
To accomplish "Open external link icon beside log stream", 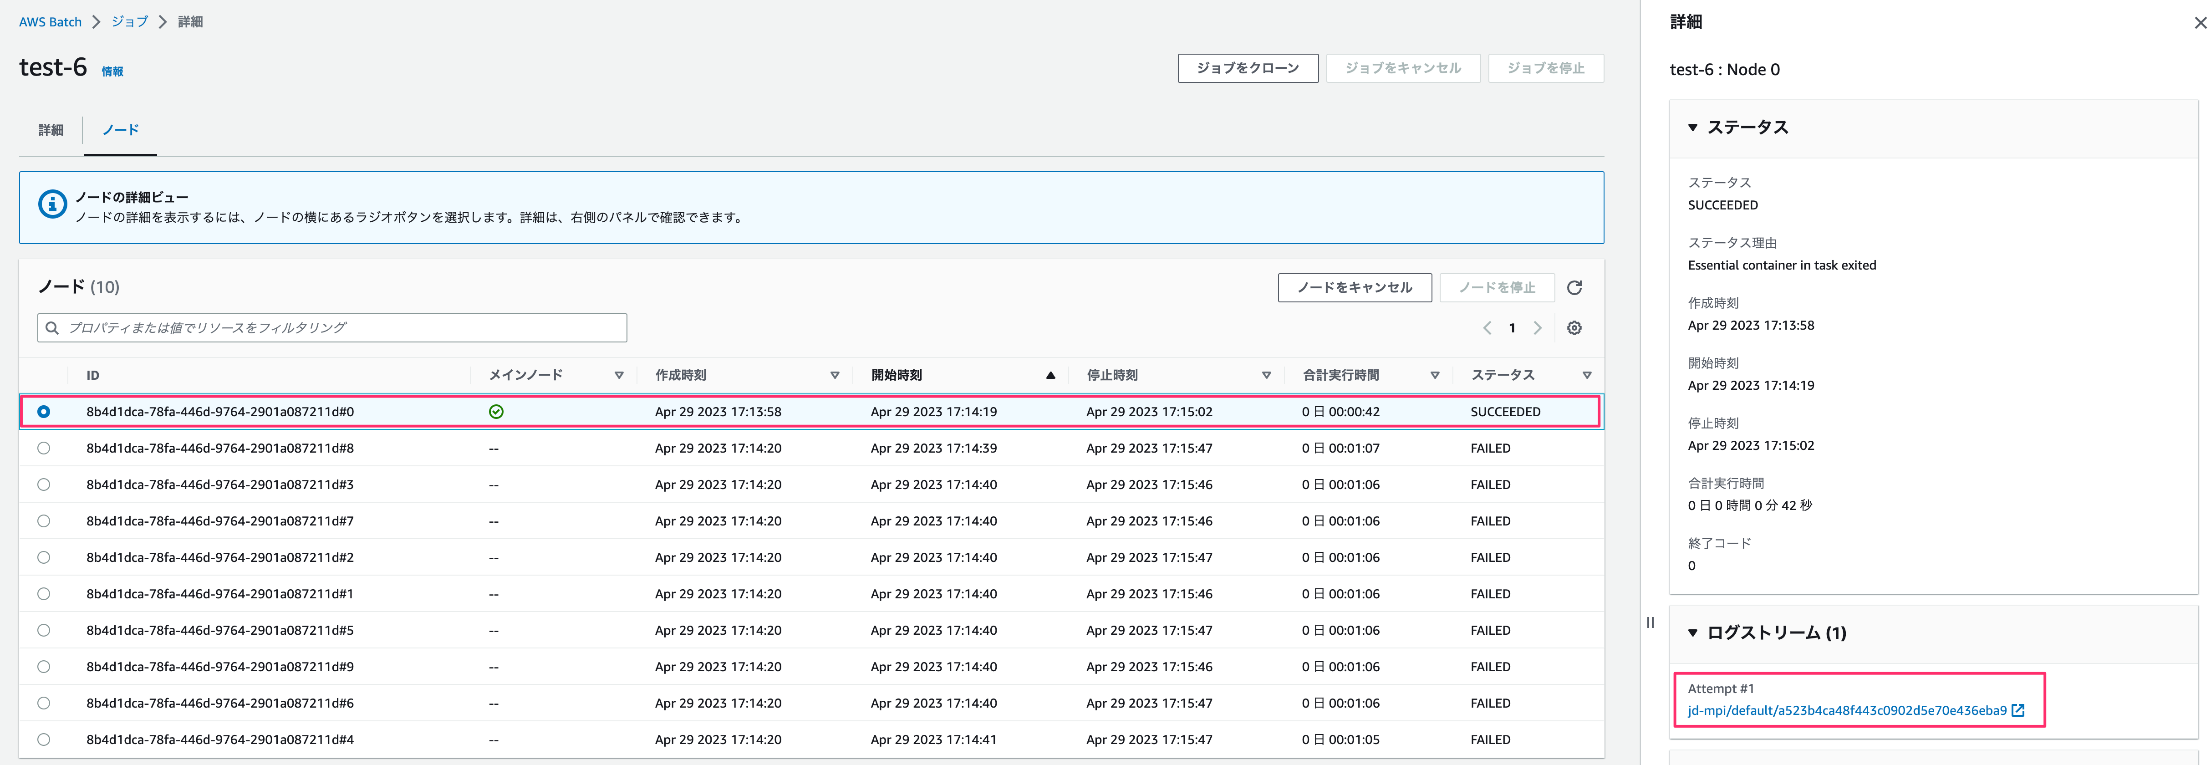I will [2018, 710].
